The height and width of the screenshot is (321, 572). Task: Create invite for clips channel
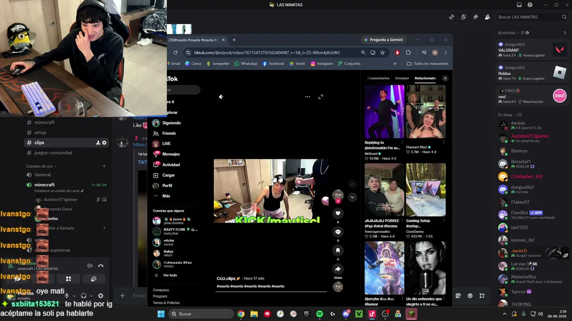click(x=98, y=143)
